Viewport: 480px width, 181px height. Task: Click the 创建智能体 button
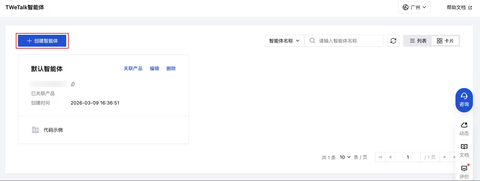click(x=42, y=41)
